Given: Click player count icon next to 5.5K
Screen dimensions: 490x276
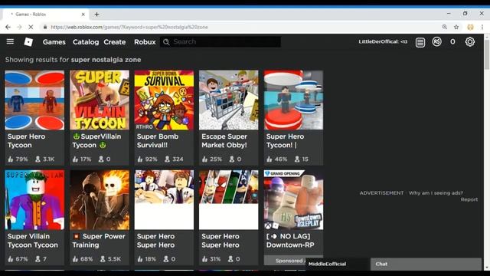Looking at the screenshot, I should 103,259.
